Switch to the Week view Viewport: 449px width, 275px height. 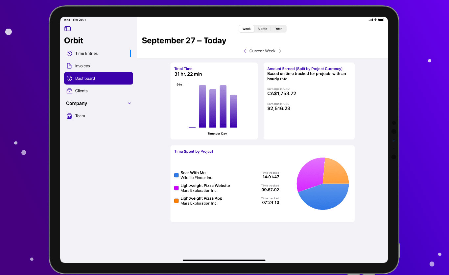click(247, 29)
